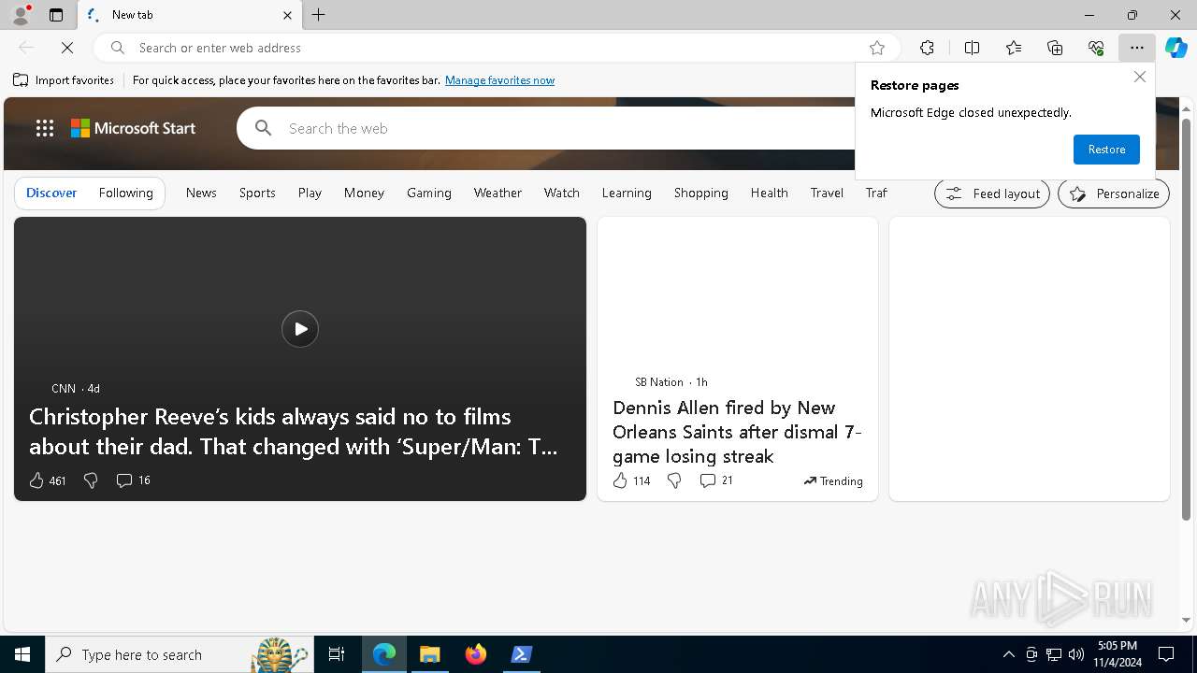Open the News category
Image resolution: width=1197 pixels, height=673 pixels.
click(201, 193)
